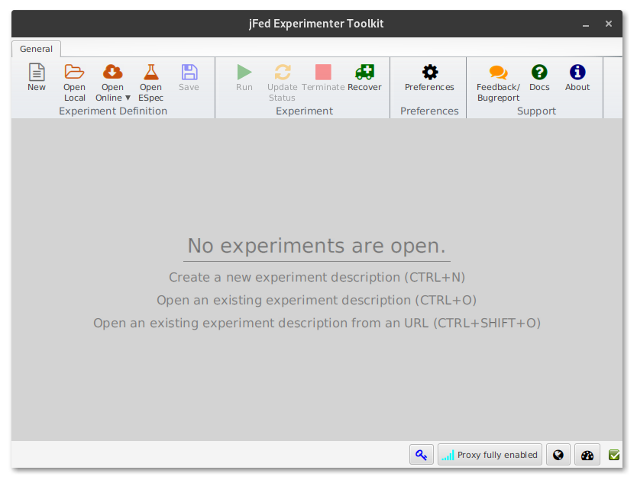The height and width of the screenshot is (483, 637).
Task: Click "Open an existing experiment description (CTRL+O)" text
Action: (x=316, y=300)
